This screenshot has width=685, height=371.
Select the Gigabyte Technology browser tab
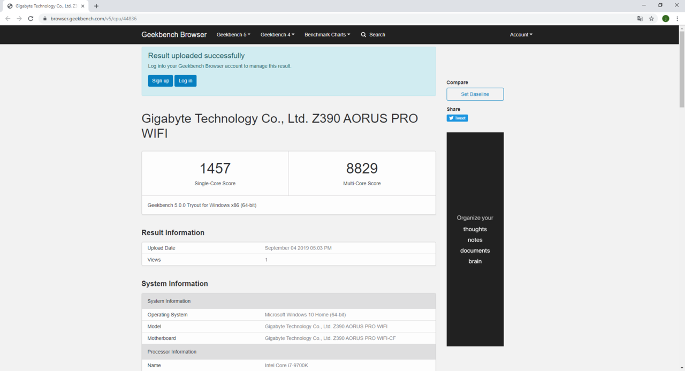click(45, 6)
